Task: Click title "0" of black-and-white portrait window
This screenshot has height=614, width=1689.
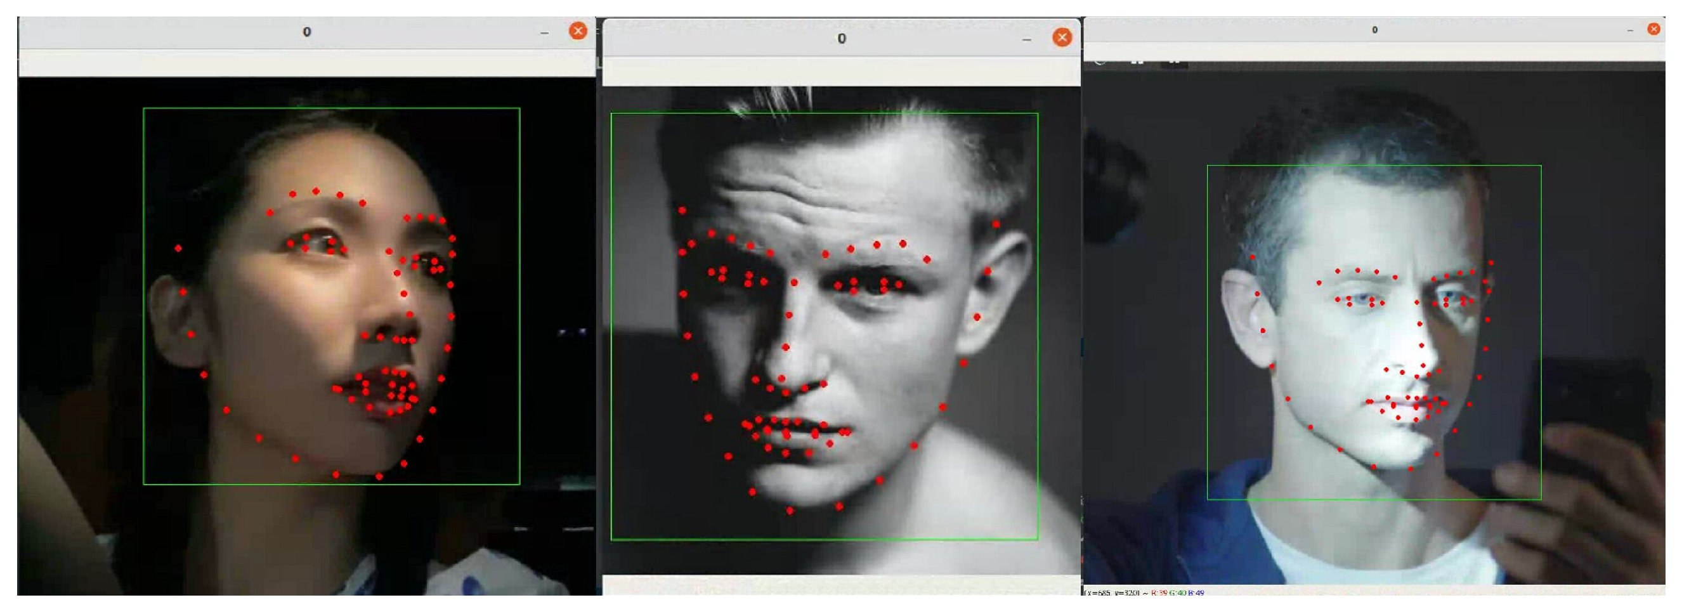Action: click(841, 39)
